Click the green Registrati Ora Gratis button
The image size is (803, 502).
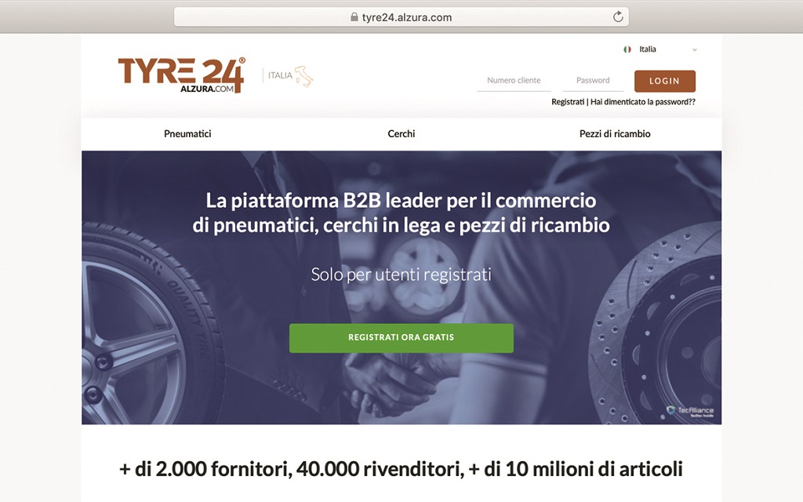(x=401, y=337)
